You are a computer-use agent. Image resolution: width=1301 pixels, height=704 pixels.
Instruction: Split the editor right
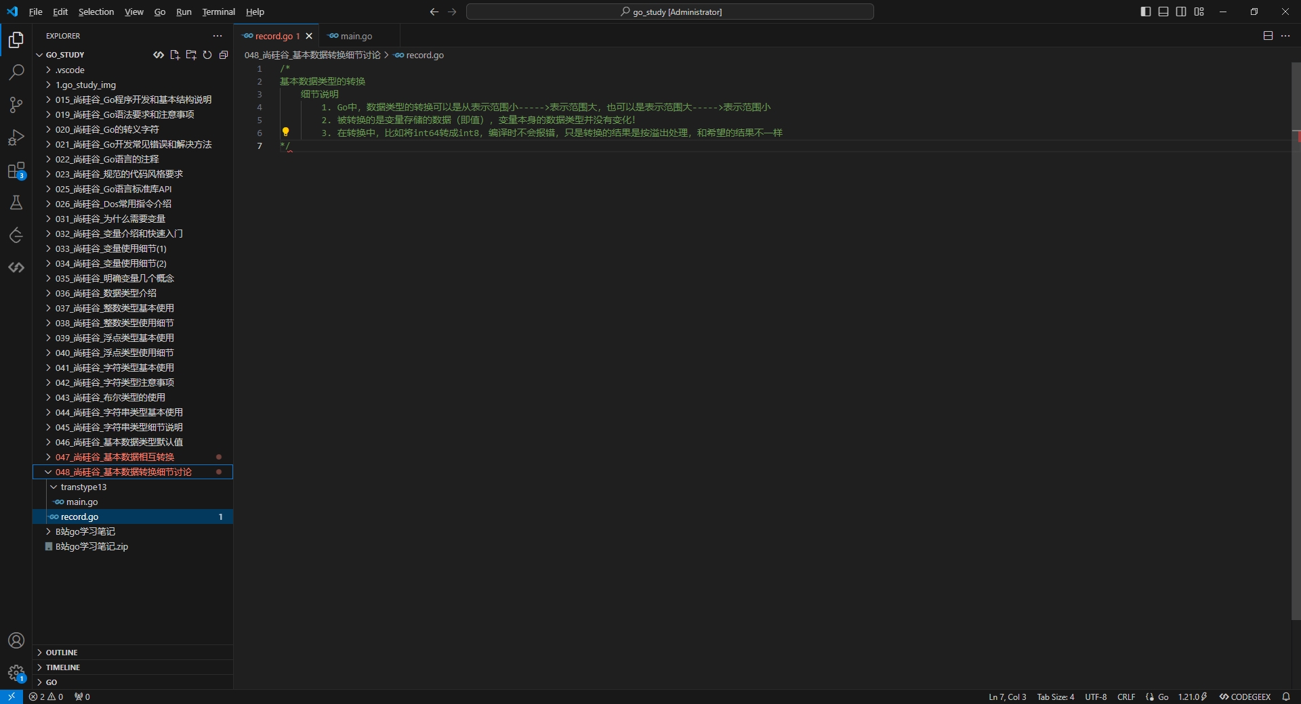tap(1268, 36)
